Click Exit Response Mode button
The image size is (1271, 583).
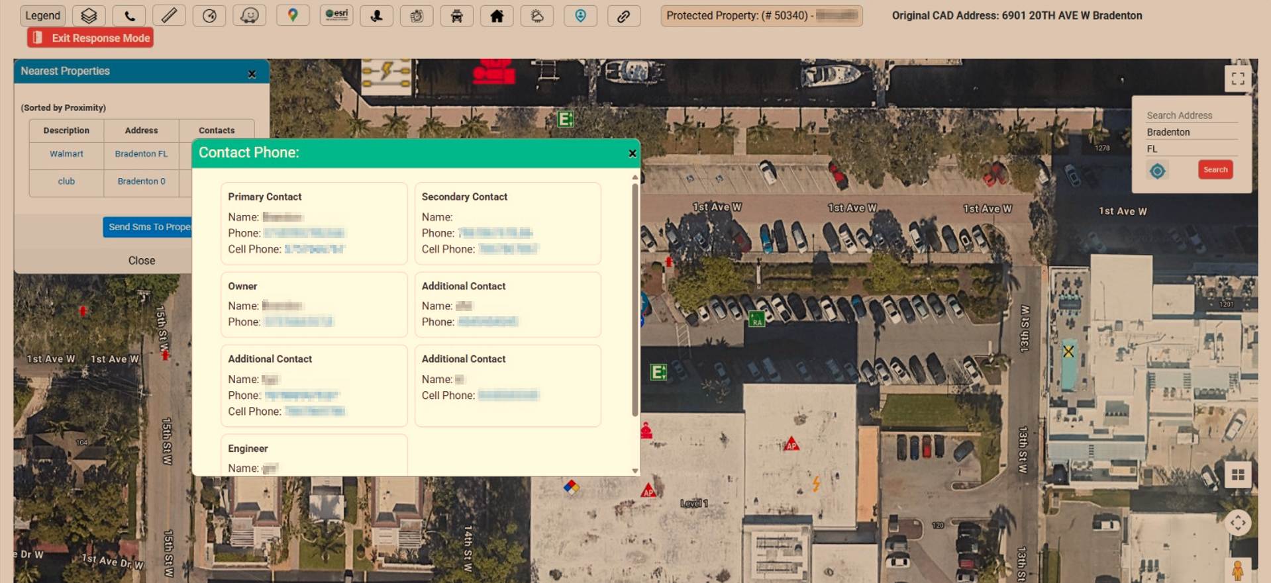coord(91,38)
